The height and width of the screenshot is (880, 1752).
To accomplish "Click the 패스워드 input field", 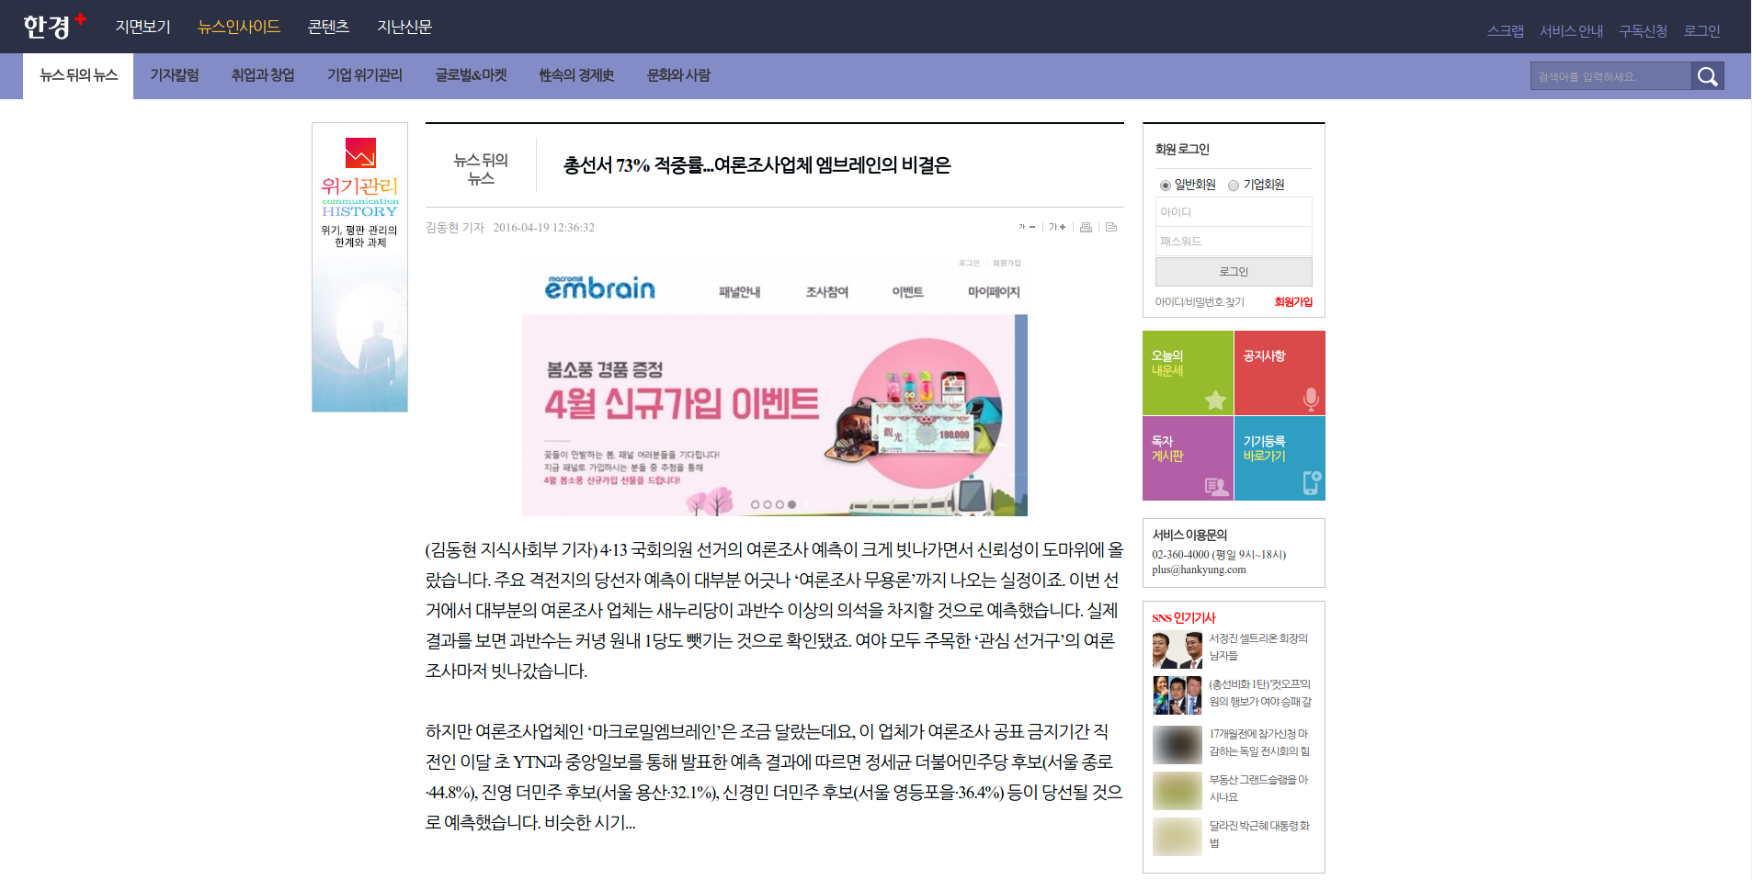I will coord(1234,242).
